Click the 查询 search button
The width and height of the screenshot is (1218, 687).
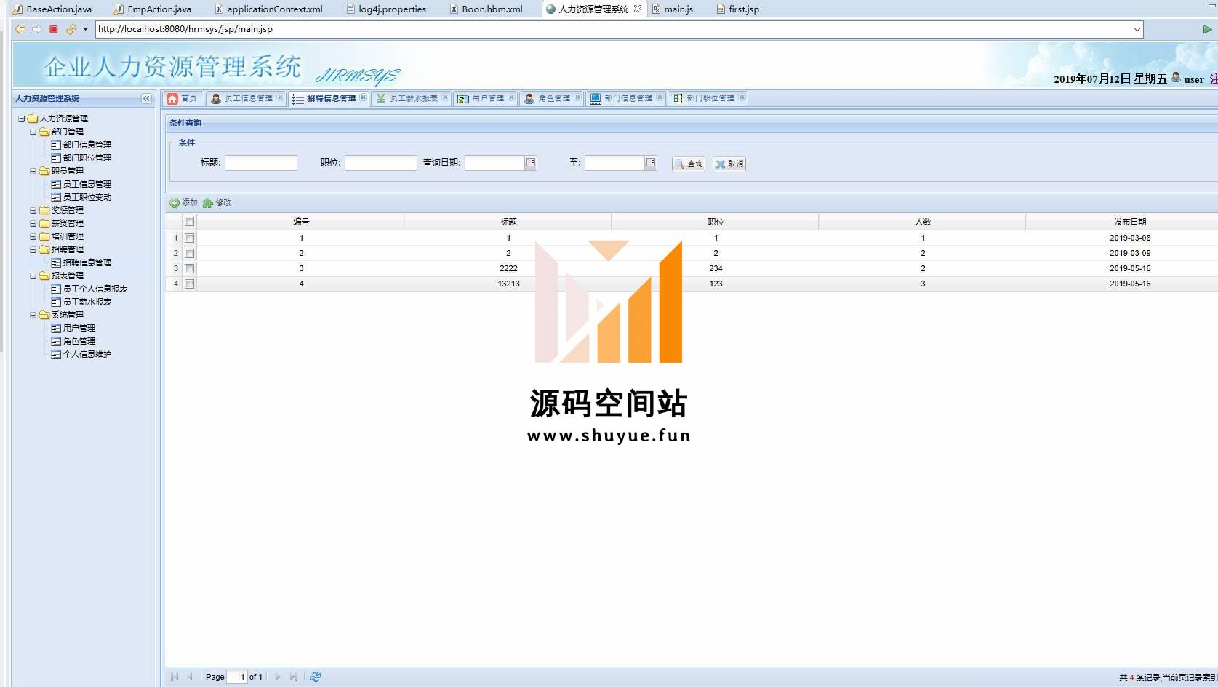[689, 164]
